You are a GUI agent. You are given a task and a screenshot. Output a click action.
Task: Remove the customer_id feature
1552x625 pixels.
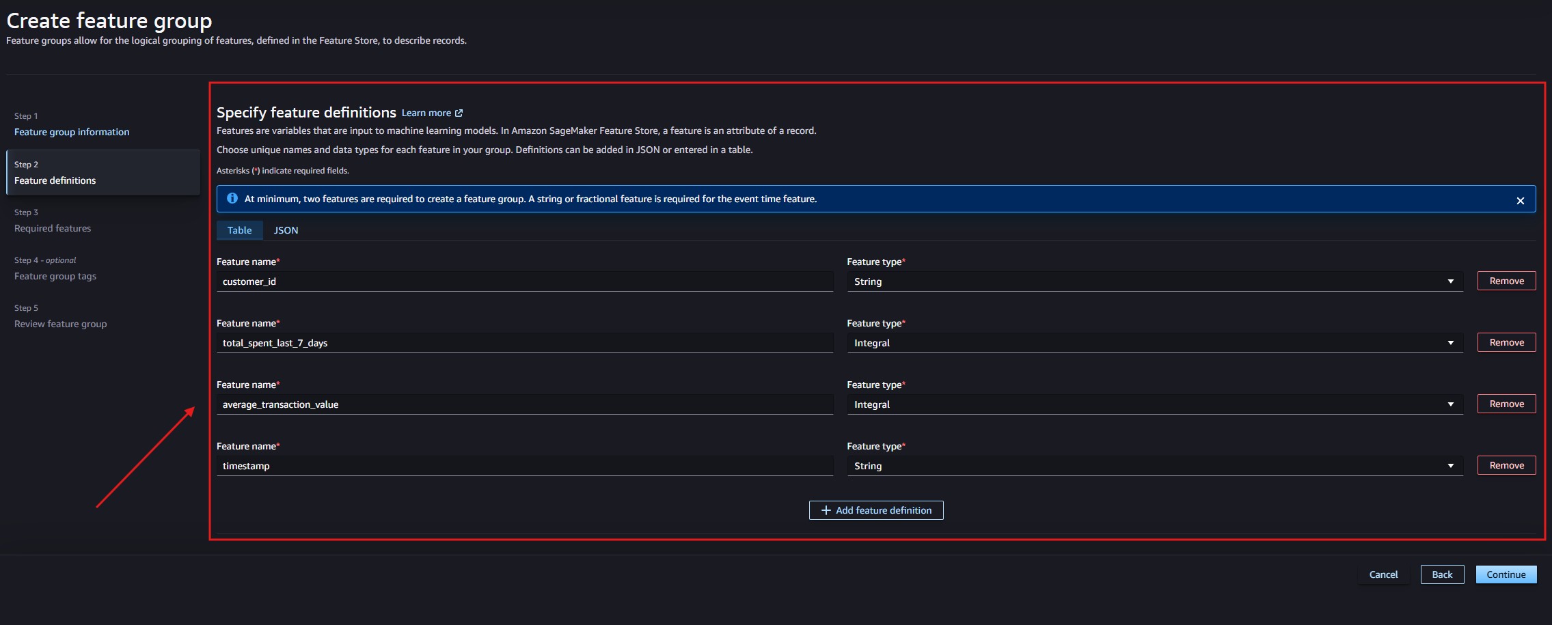click(1506, 281)
